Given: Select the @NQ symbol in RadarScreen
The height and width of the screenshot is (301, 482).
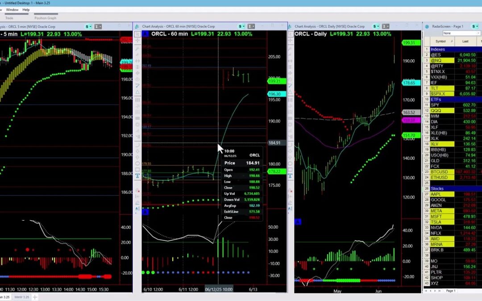Looking at the screenshot, I should 442,61.
